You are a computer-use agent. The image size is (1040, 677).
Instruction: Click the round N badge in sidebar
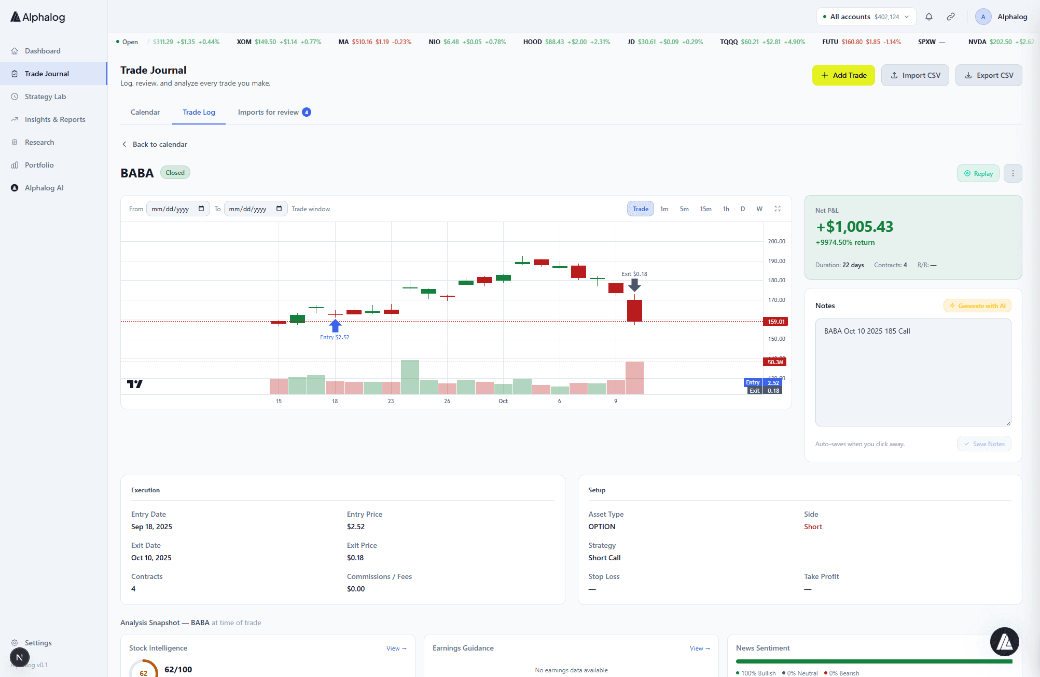tap(20, 658)
